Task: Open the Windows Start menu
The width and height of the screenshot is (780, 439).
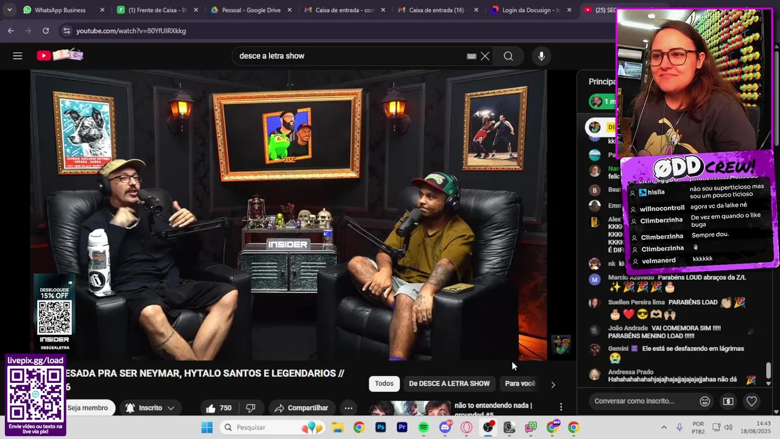Action: 207,427
